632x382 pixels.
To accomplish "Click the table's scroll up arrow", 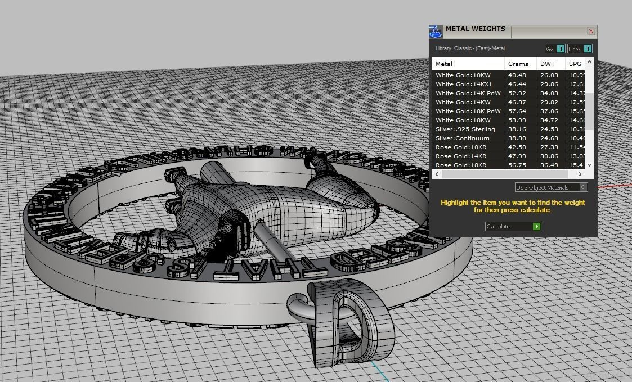I will coord(589,62).
